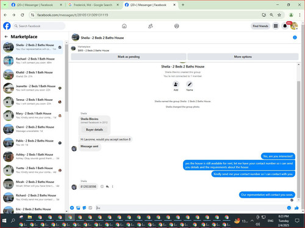Open Pablo - 2 Beds 2 Baths House chat
Screen dimensions: 305x228
pos(32,143)
